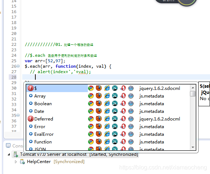
Task: Click the blue circle icon beside Array
Action: click(31, 96)
